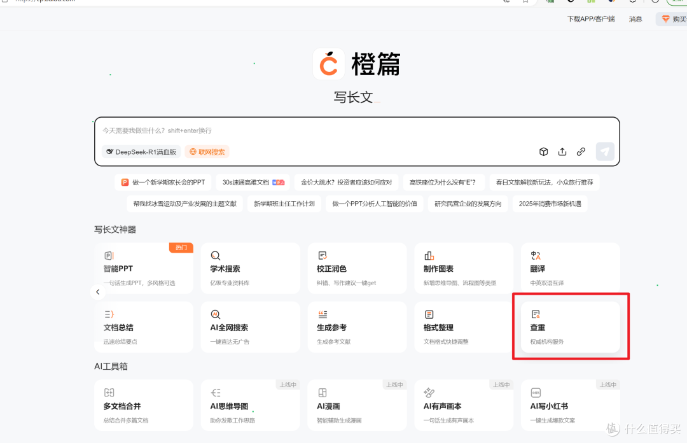Open the 制作图表 card
The image size is (687, 443).
(464, 269)
